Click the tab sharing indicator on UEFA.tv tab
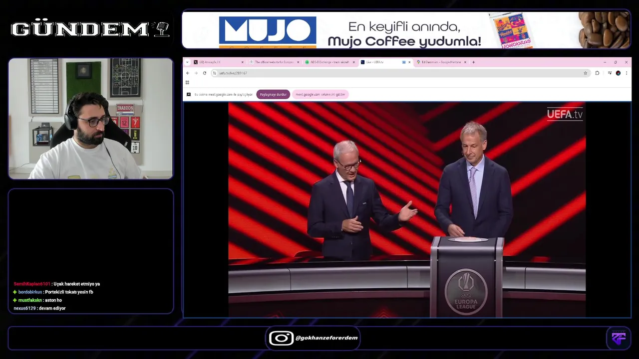The image size is (639, 359). [403, 62]
